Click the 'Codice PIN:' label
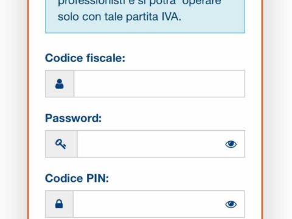Viewport: 292px width, 219px height. coord(77,178)
